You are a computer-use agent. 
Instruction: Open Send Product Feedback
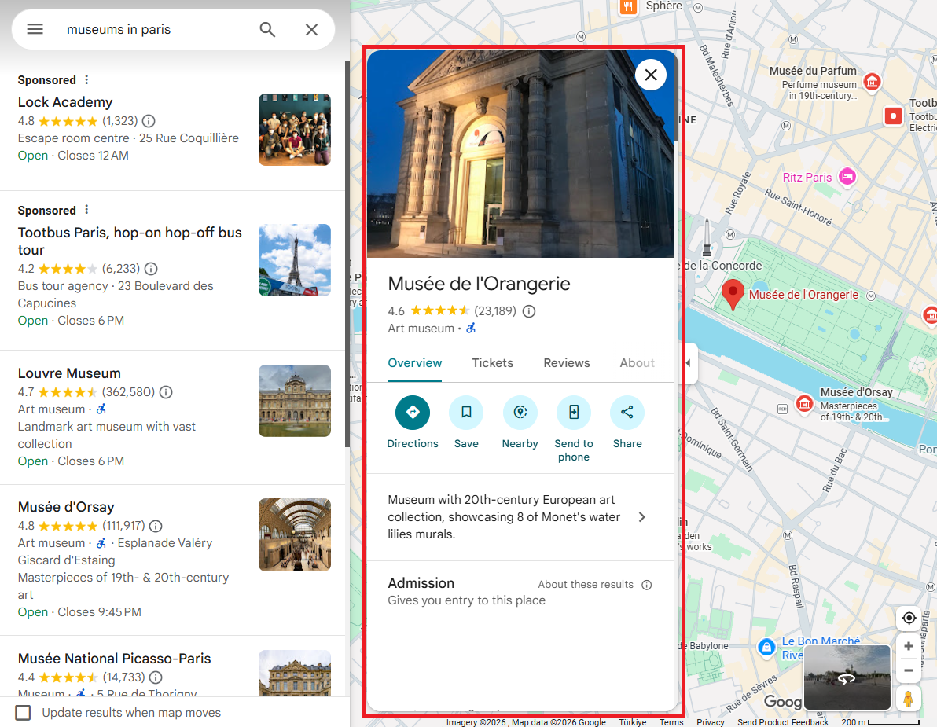pos(783,722)
